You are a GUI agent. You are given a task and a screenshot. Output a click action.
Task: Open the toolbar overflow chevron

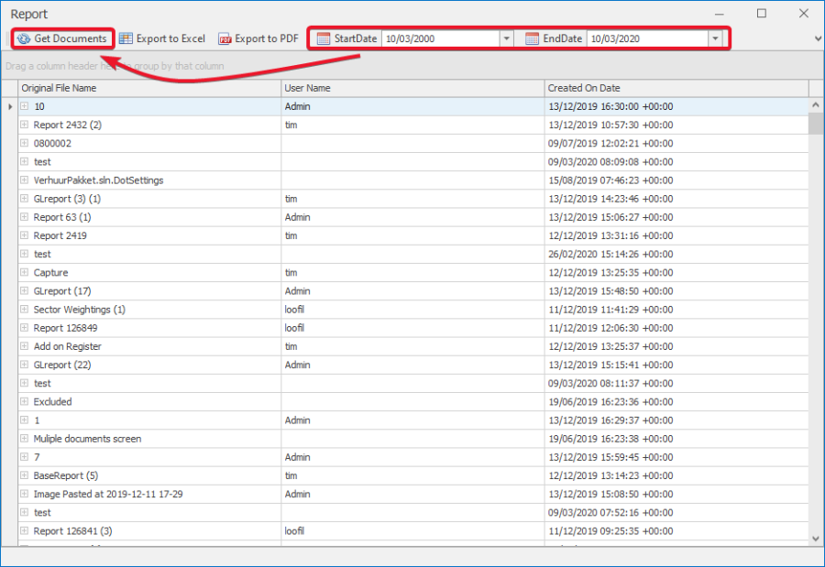[x=818, y=38]
